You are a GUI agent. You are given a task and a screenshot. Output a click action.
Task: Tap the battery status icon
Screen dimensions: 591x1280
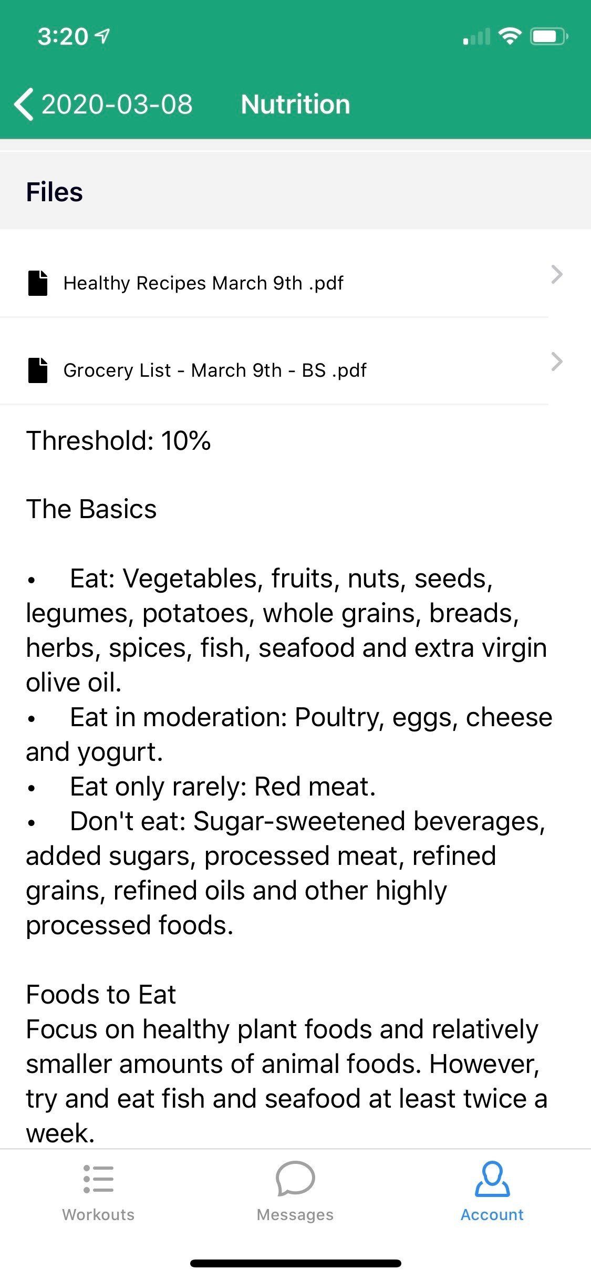tap(549, 37)
